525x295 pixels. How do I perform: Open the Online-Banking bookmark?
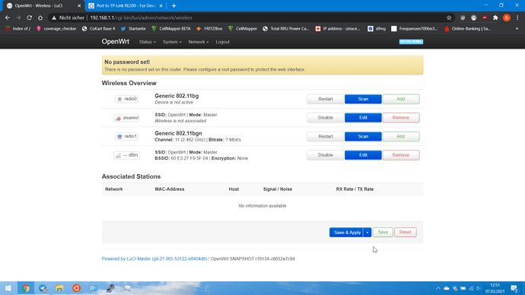coord(467,29)
